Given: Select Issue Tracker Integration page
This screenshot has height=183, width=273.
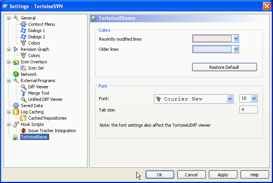Looking at the screenshot, I should [52, 131].
